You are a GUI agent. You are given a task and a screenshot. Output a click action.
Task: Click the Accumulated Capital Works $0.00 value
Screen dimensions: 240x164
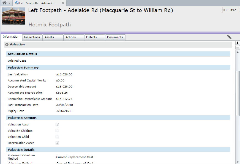(60, 80)
